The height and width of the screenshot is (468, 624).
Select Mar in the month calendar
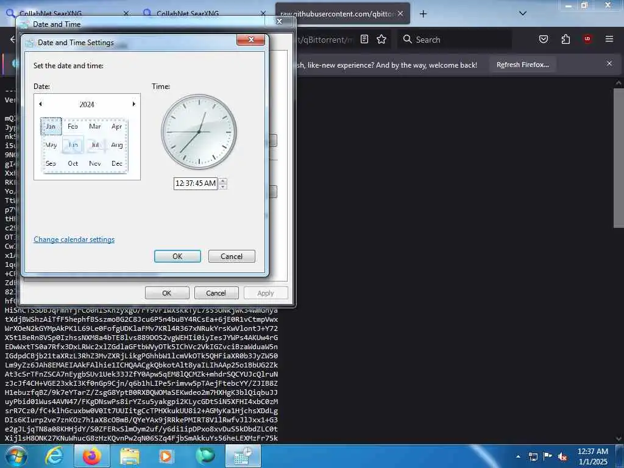point(94,127)
